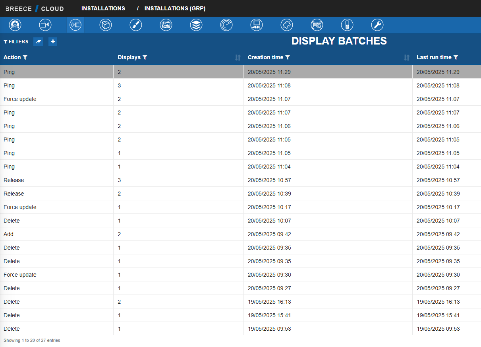The image size is (481, 347).
Task: Click the BREECE CLOUD logo
Action: (35, 9)
